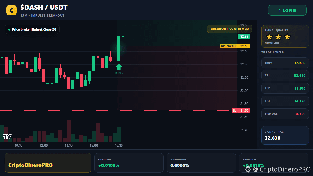This screenshot has width=313, height=176.
Task: Select the Stop Loss 31.700 row
Action: [x=285, y=114]
